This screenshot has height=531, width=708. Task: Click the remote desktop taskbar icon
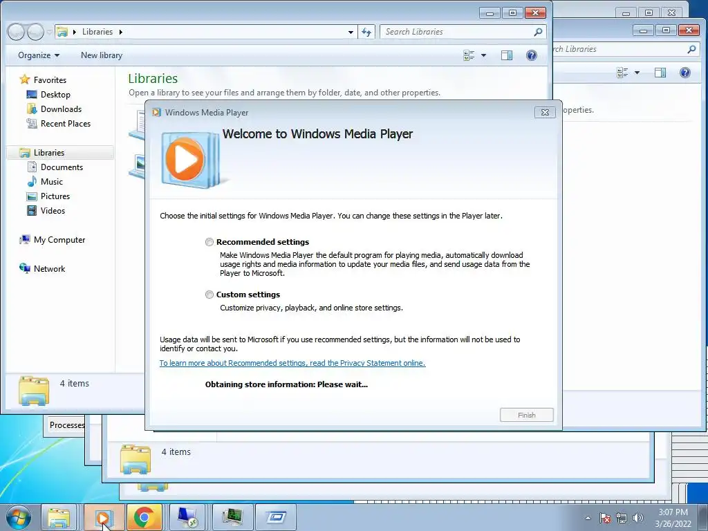pos(187,517)
